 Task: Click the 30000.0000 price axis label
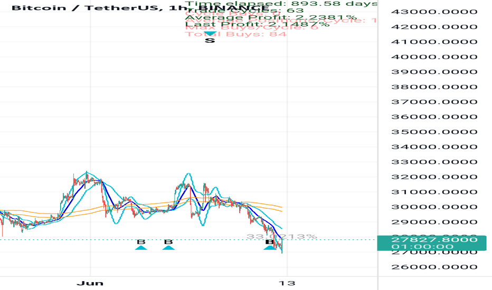click(434, 207)
